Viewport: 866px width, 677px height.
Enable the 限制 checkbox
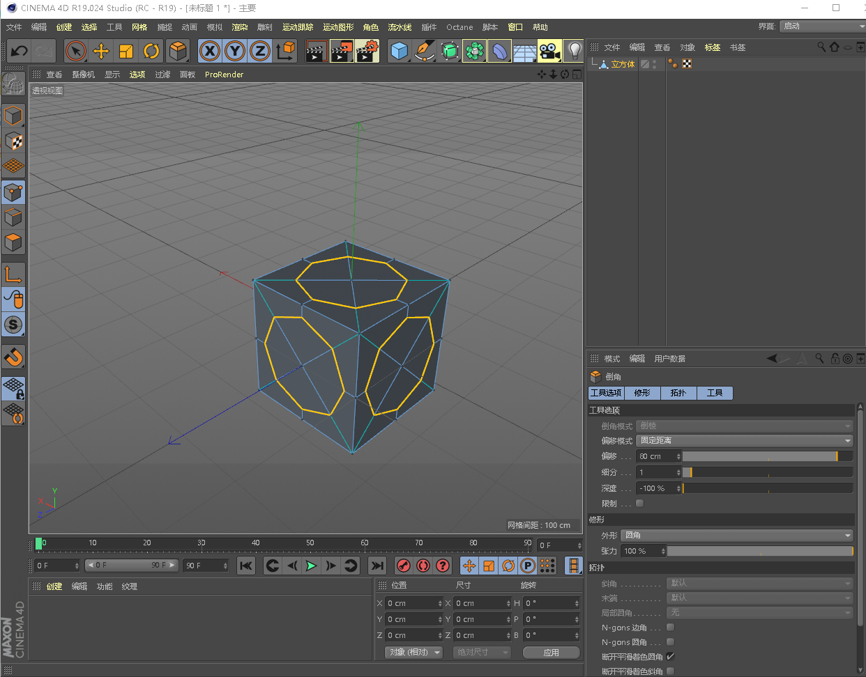click(639, 504)
